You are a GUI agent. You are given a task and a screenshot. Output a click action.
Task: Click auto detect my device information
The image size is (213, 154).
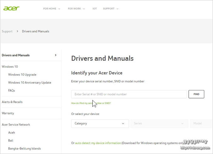98,143
